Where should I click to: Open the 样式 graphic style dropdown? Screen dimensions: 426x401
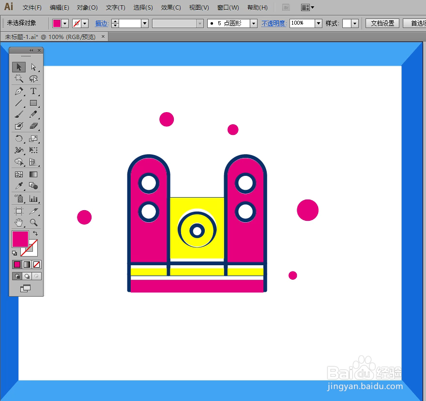[355, 24]
